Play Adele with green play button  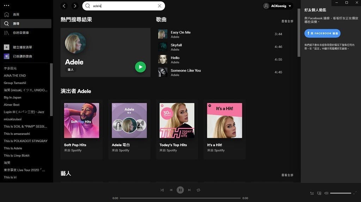(140, 67)
